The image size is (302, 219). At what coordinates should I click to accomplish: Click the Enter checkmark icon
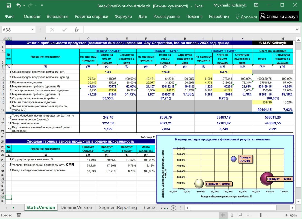[x=64, y=30]
